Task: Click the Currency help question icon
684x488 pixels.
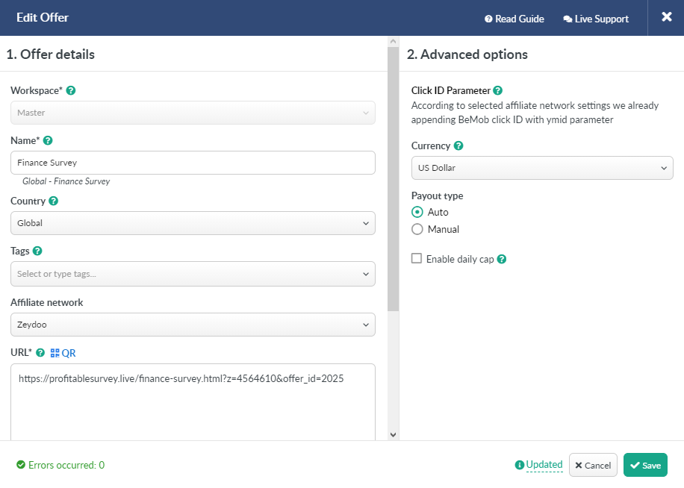Action: (458, 146)
